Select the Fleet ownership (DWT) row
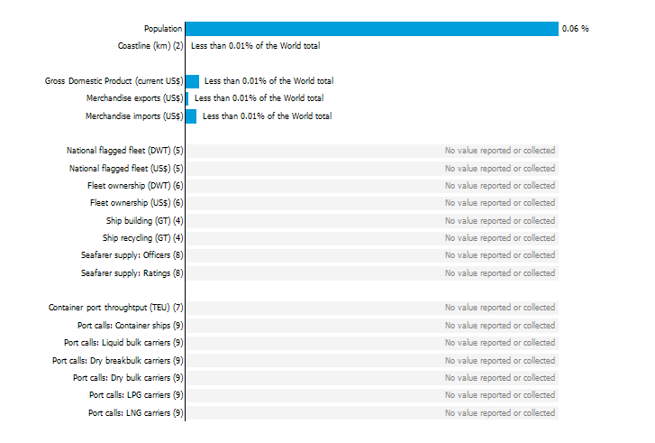Screen dimensions: 655x443 click(372, 186)
